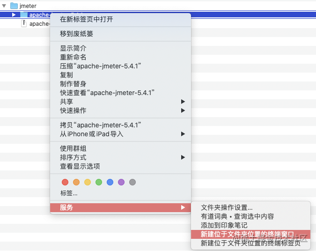The width and height of the screenshot is (316, 251).
Task: Click 拷贝"apache-jmeter-5.4.1" menu entry
Action: pyautogui.click(x=120, y=125)
